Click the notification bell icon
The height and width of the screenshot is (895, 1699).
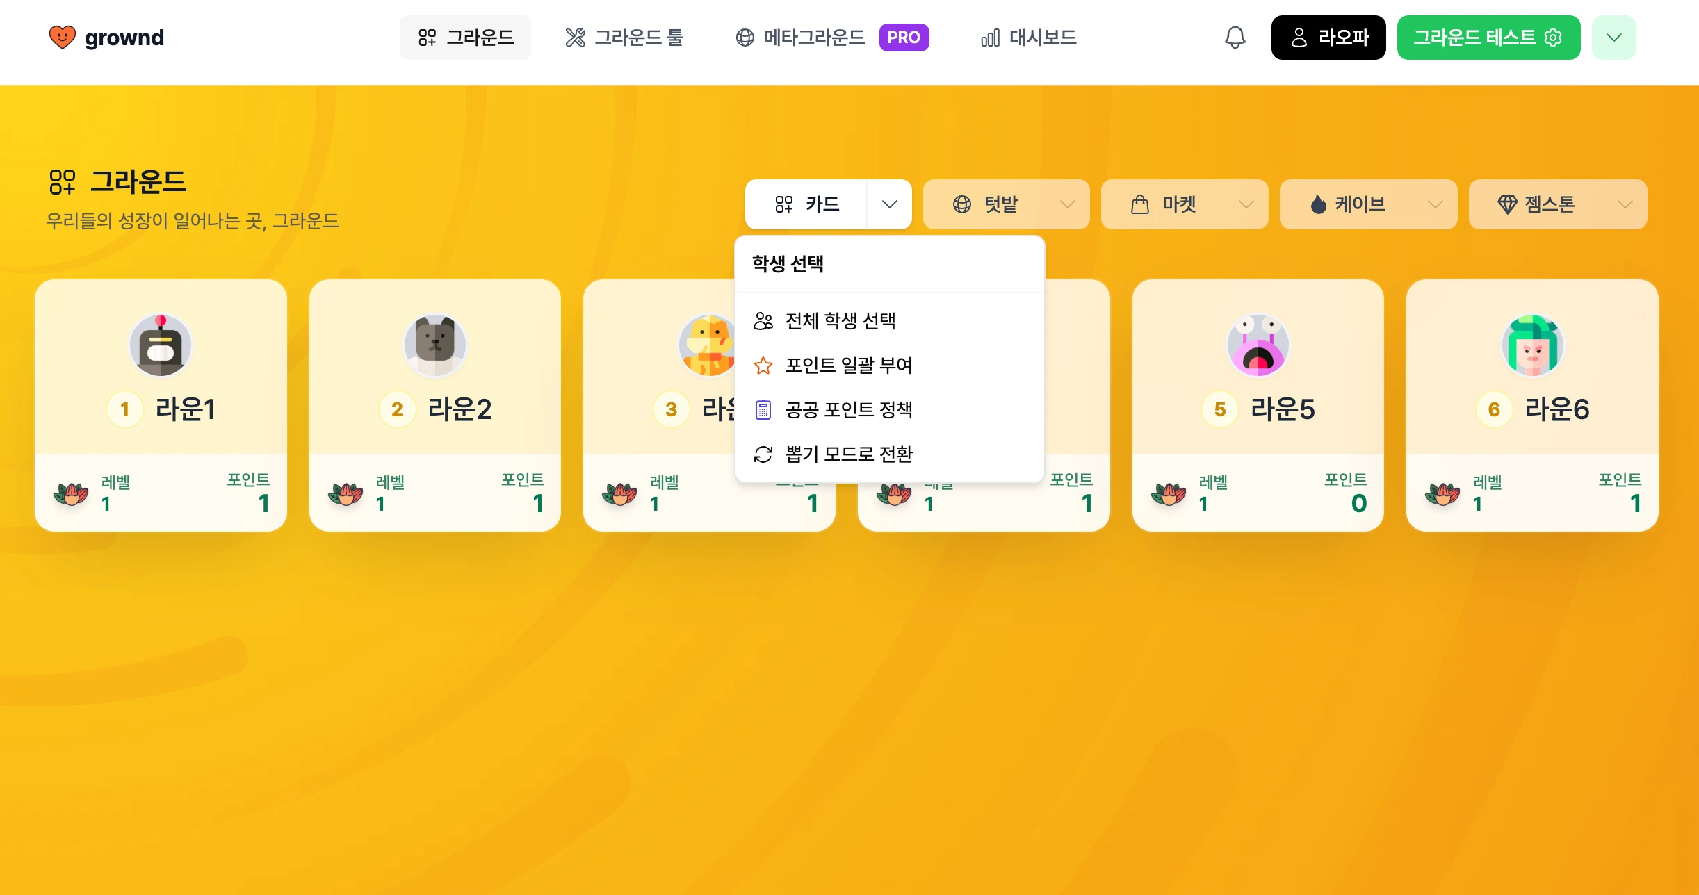click(1235, 38)
